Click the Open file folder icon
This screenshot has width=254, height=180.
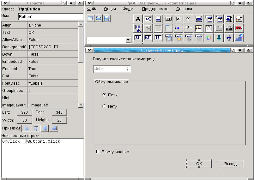click(99, 18)
